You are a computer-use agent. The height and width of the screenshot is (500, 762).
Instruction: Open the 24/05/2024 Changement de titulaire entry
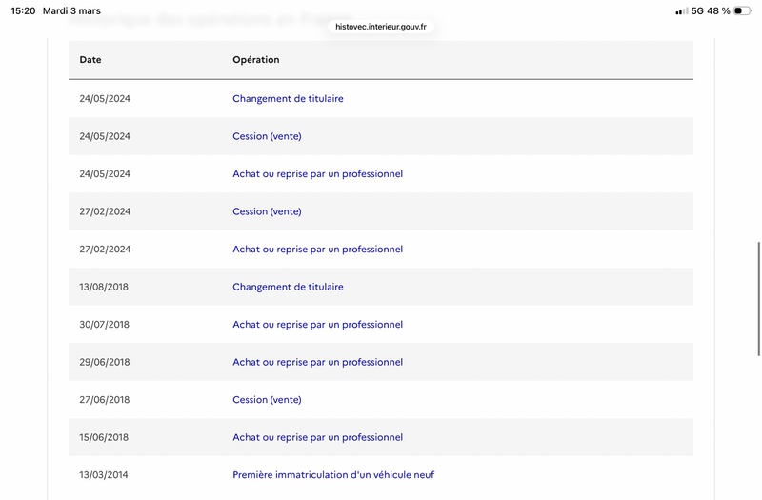[x=288, y=99]
